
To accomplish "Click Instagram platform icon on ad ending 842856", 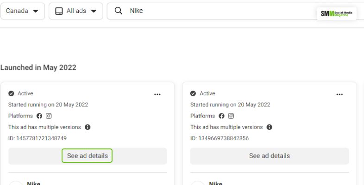I will tap(231, 116).
